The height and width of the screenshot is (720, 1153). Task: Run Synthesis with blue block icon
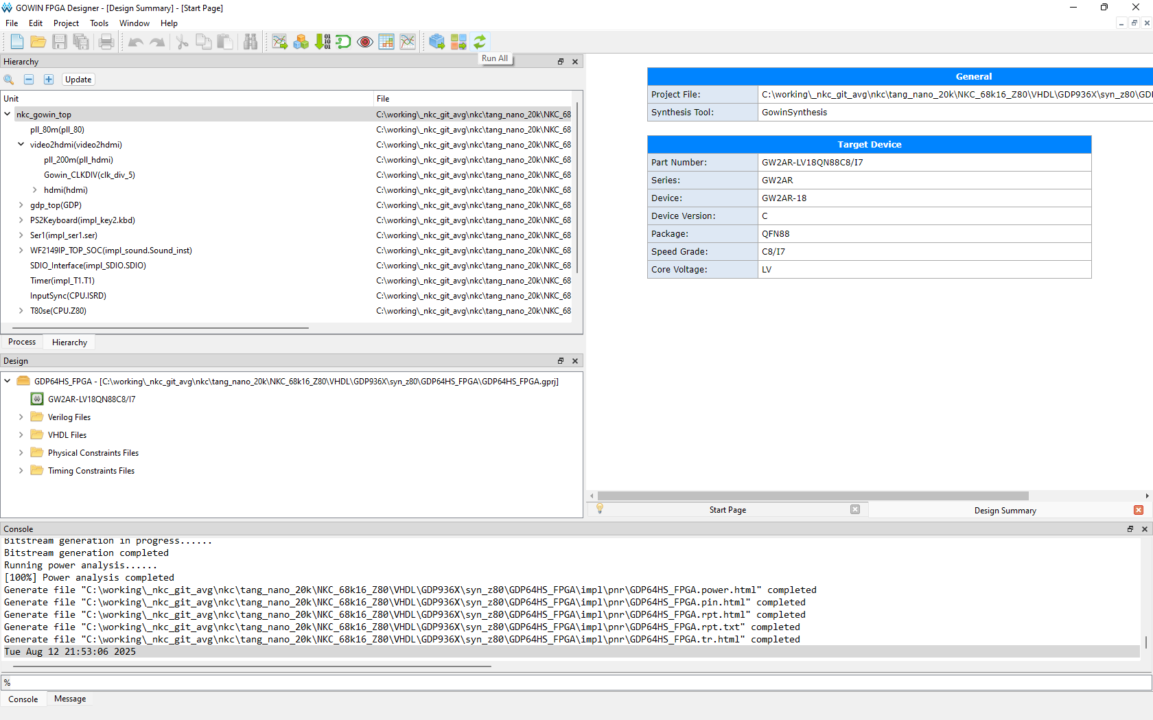pyautogui.click(x=437, y=42)
